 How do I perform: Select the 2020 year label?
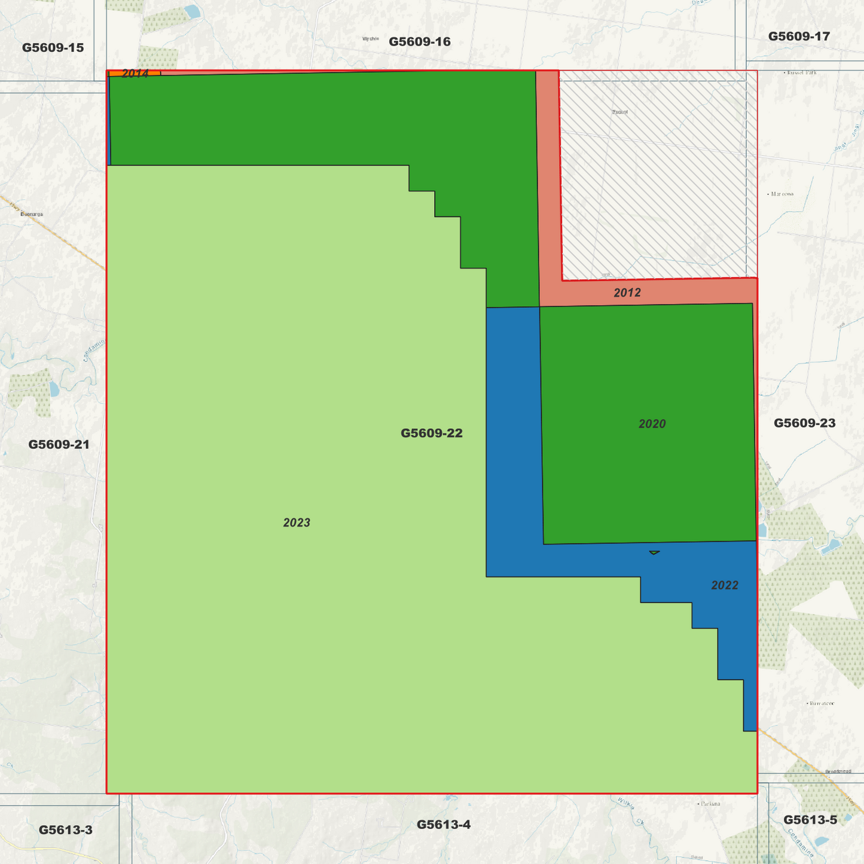click(x=652, y=423)
